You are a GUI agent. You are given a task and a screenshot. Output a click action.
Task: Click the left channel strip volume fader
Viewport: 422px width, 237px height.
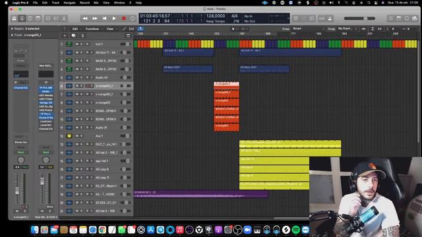coord(17,191)
